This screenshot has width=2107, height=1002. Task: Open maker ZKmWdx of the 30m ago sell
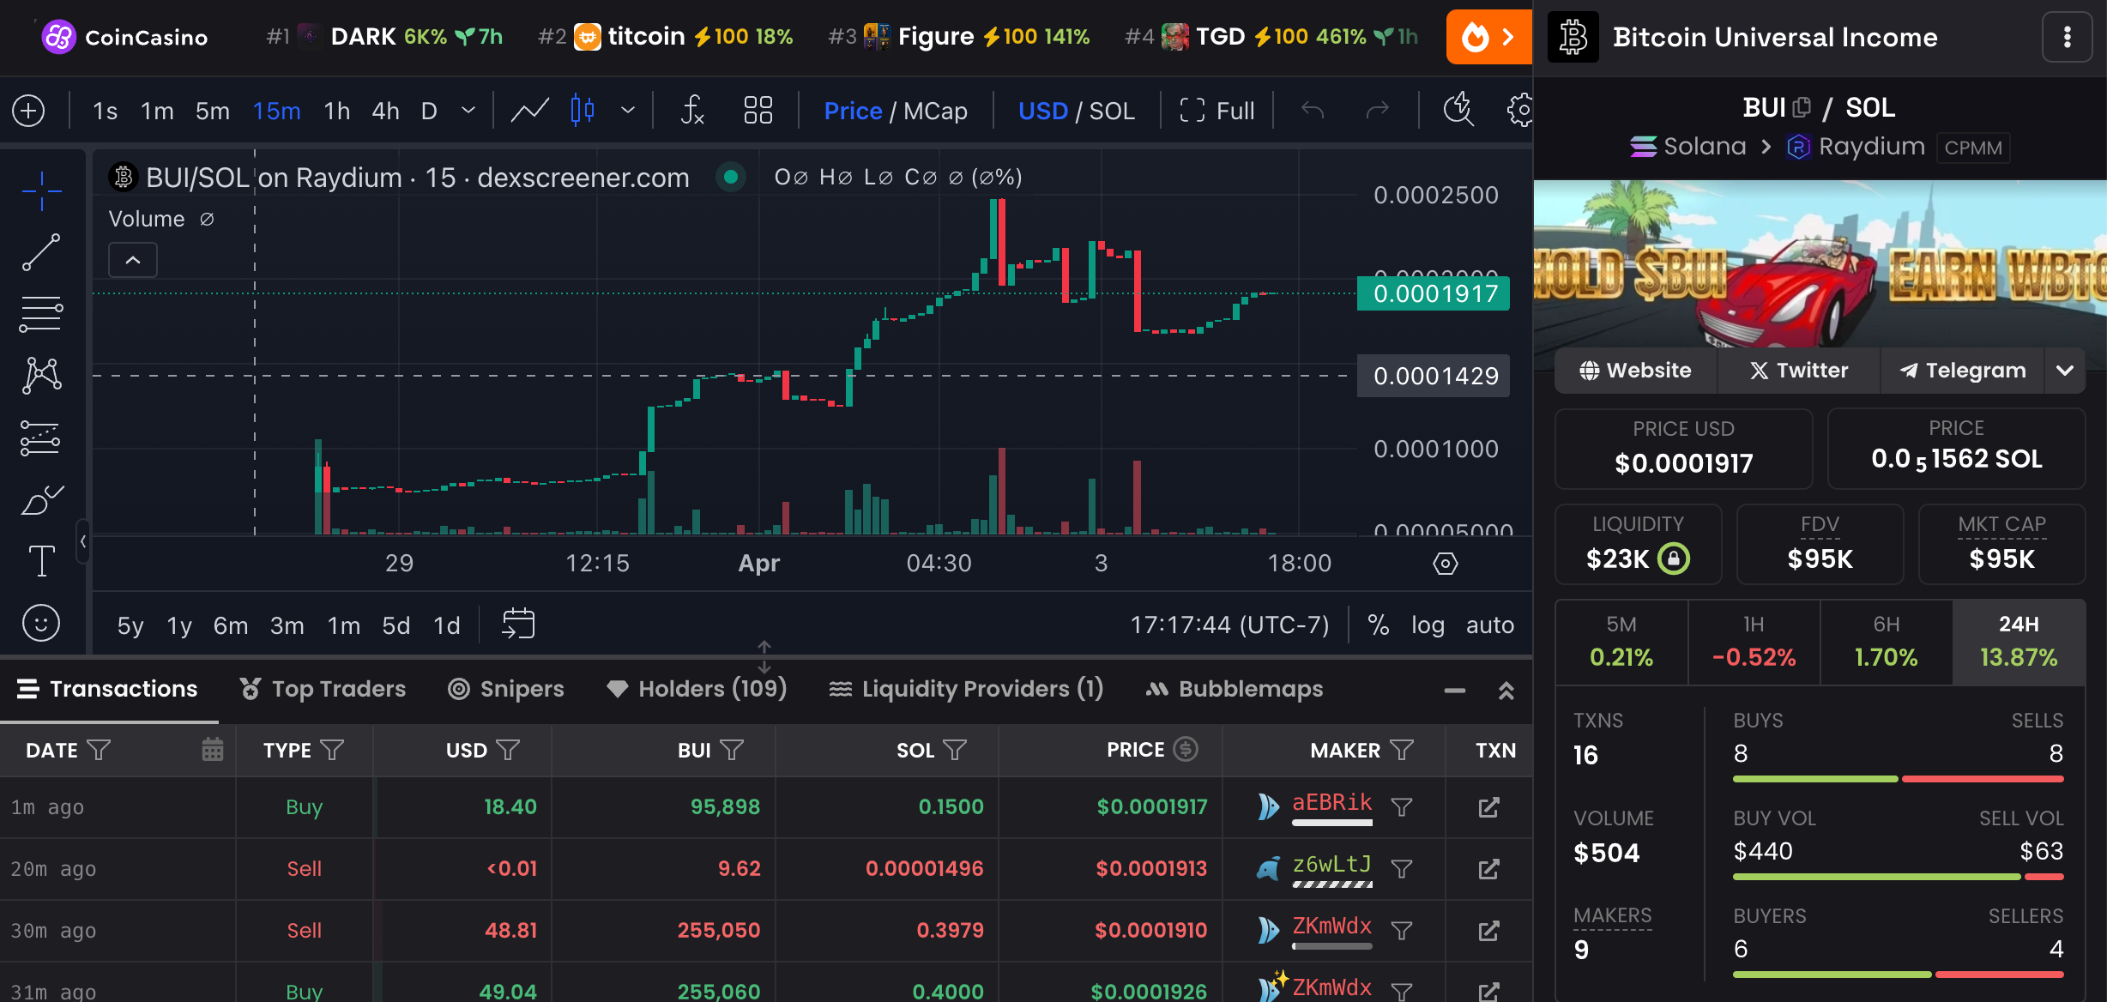[x=1331, y=927]
